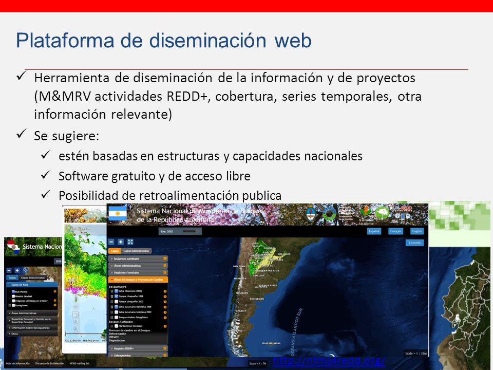Zoom in using Paraguay portal plus icon

[17, 270]
